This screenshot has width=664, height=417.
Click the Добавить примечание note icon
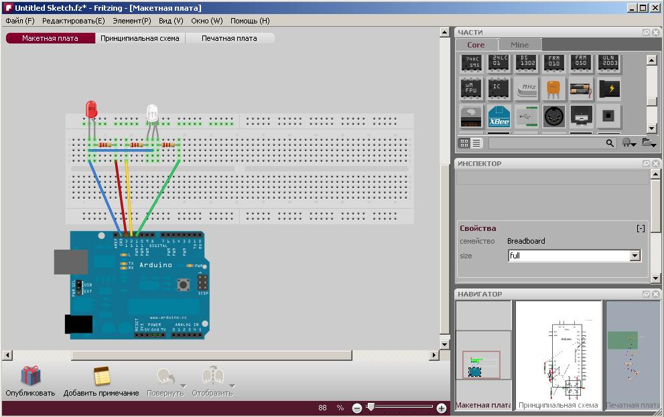pyautogui.click(x=101, y=375)
